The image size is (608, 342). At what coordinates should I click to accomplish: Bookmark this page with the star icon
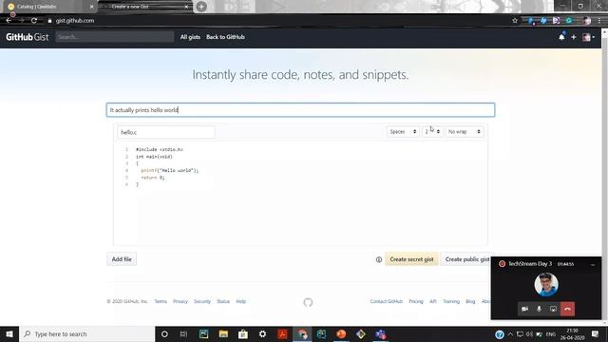tap(515, 21)
